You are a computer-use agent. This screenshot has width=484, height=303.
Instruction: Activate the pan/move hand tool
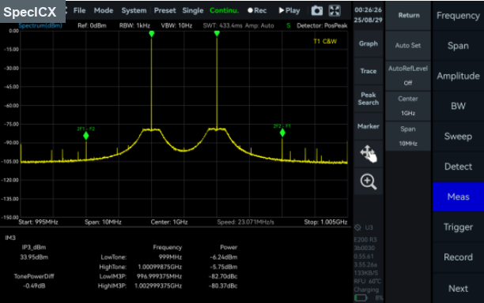coord(369,154)
